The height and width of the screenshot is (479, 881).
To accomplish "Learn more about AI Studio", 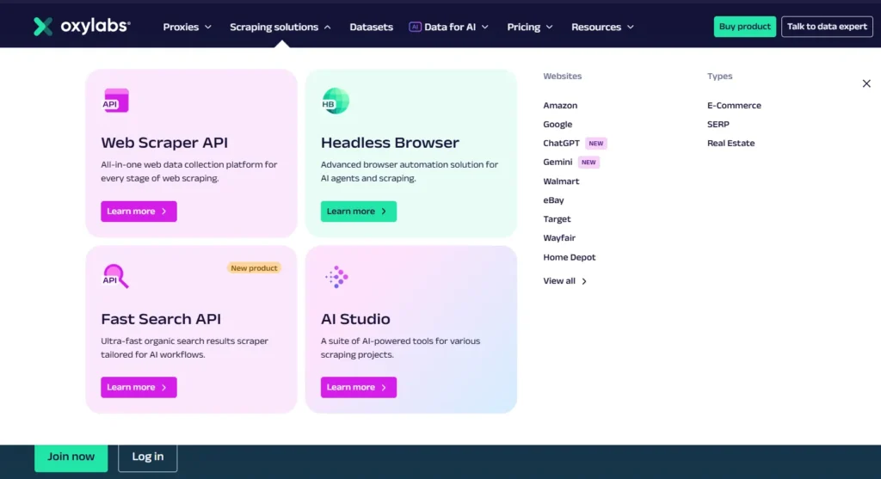I will (x=359, y=388).
